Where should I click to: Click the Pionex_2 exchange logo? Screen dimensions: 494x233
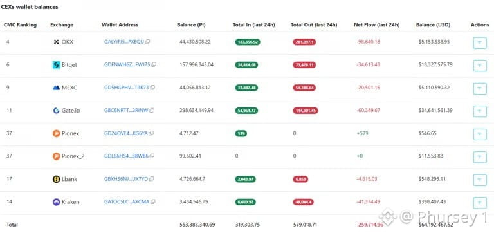pyautogui.click(x=57, y=156)
